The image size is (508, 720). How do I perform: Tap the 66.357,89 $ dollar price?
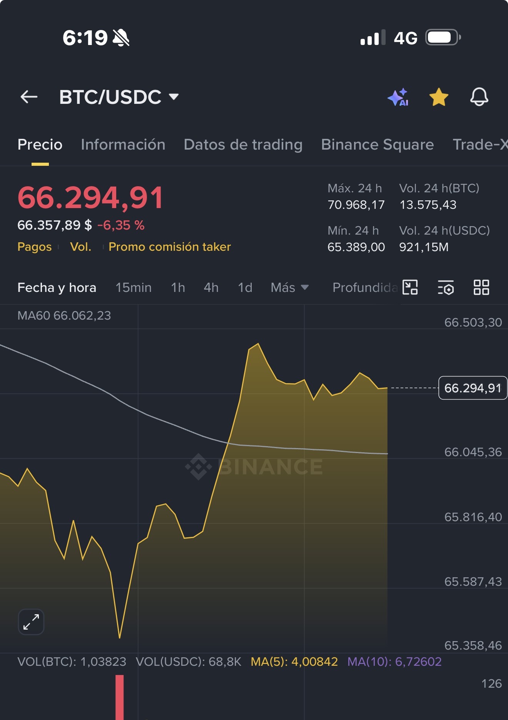[x=55, y=225]
